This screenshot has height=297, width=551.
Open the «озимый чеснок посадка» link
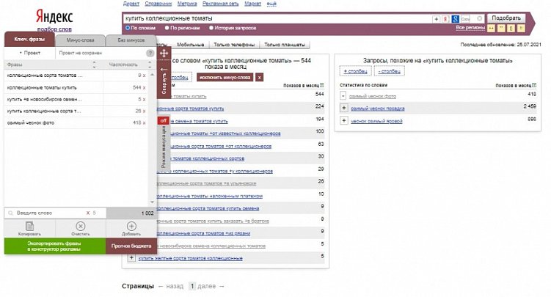pos(377,109)
